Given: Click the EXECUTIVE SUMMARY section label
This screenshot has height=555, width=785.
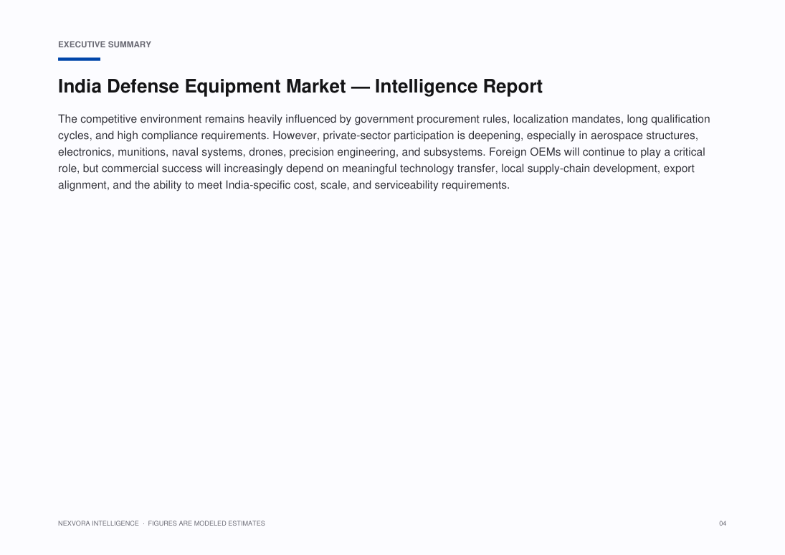Looking at the screenshot, I should coord(105,44).
